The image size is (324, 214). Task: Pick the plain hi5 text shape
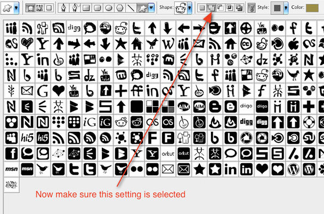(x=27, y=138)
